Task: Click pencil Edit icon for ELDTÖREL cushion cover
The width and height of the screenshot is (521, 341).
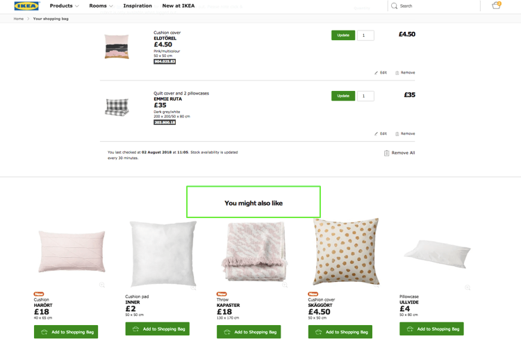Action: pyautogui.click(x=376, y=73)
